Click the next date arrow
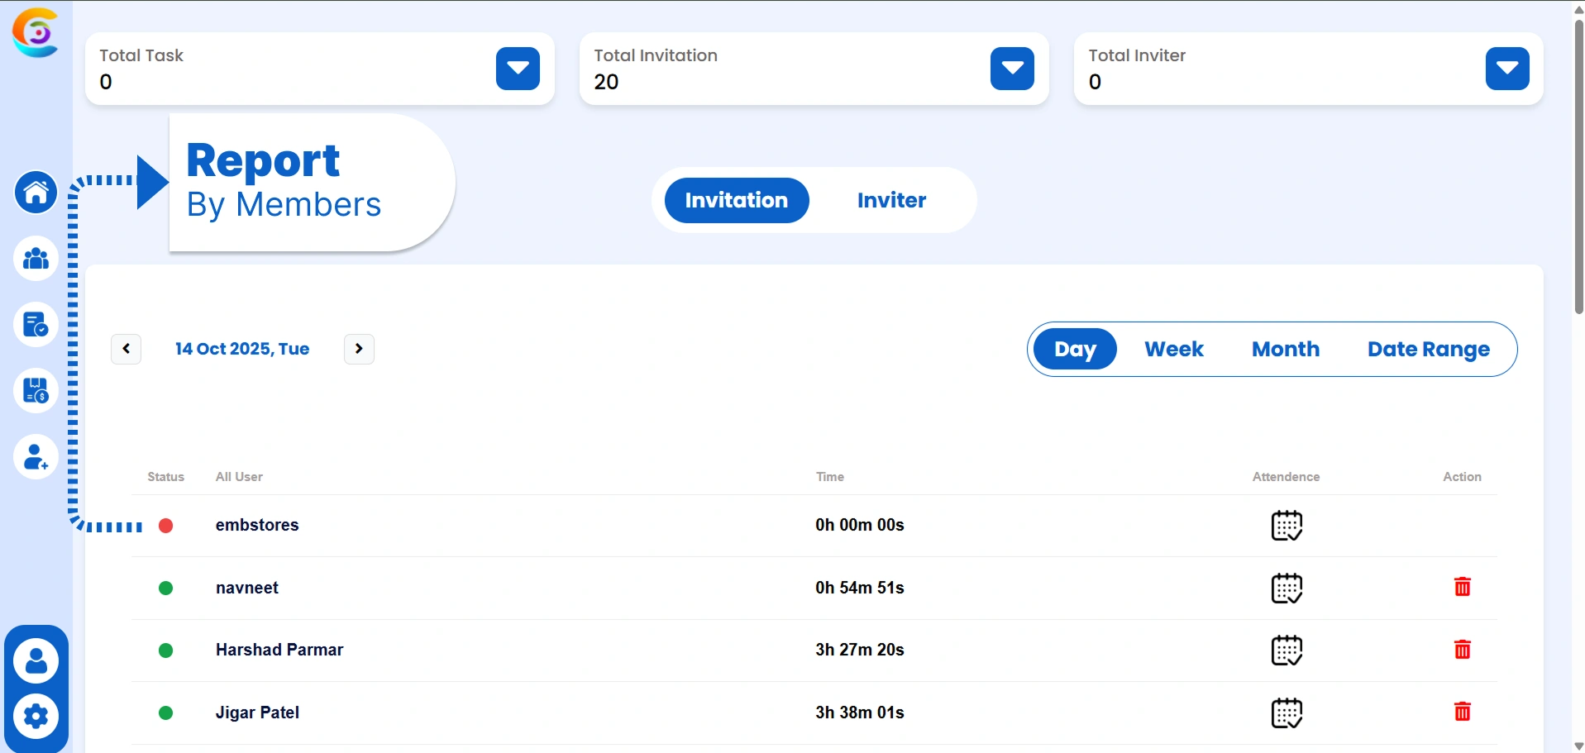The image size is (1585, 753). coord(358,348)
